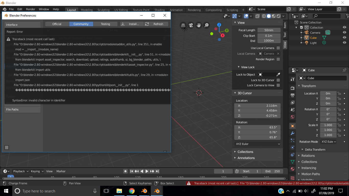Open the Render menu in the top bar

click(x=30, y=9)
